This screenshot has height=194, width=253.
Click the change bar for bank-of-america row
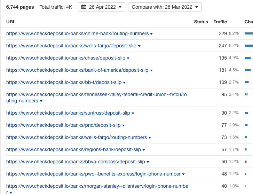(248, 70)
